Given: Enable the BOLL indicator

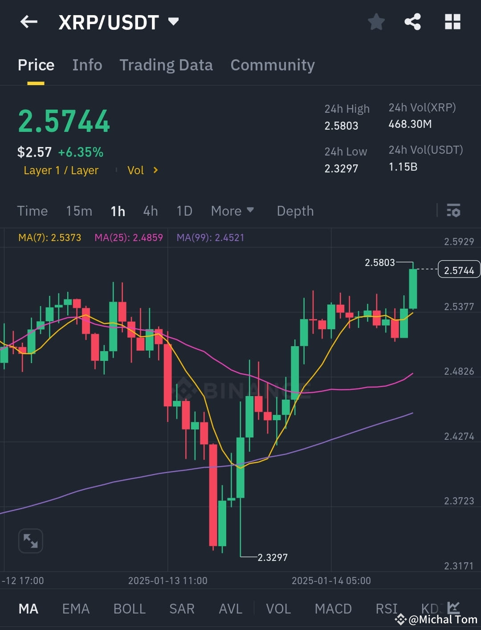Looking at the screenshot, I should point(129,608).
